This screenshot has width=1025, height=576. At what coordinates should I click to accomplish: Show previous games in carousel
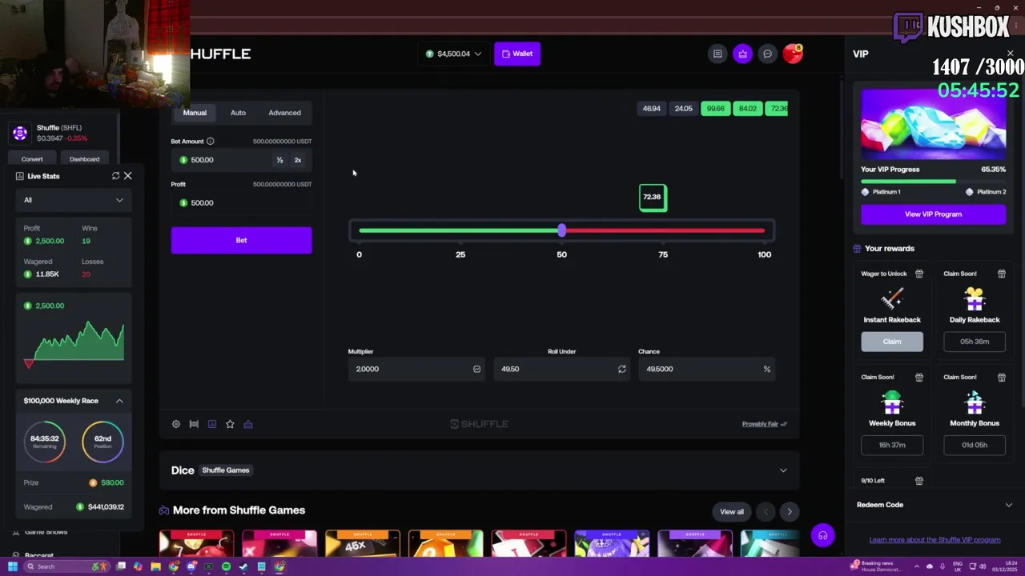tap(766, 512)
